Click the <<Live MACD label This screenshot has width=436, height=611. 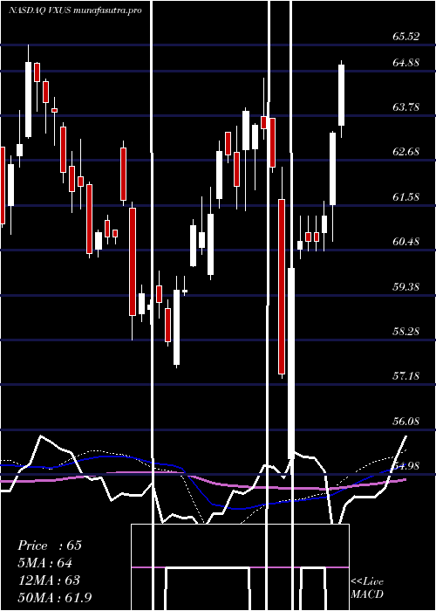367,587
